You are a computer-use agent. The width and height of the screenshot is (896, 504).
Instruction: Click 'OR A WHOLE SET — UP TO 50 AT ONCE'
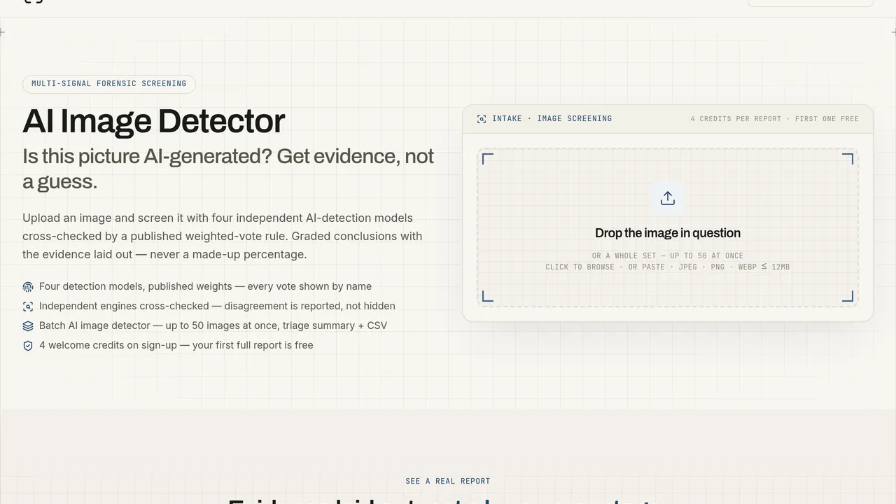click(x=668, y=256)
